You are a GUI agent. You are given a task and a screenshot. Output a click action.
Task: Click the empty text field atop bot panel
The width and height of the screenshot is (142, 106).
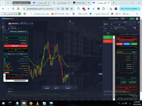16,35
